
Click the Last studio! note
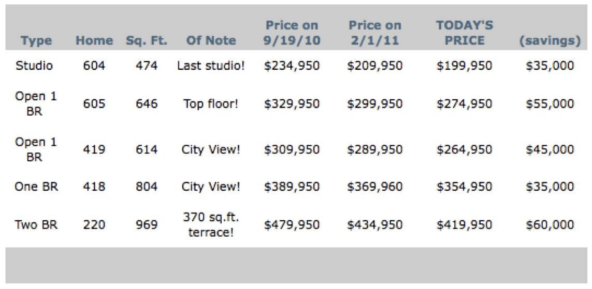[x=210, y=66]
